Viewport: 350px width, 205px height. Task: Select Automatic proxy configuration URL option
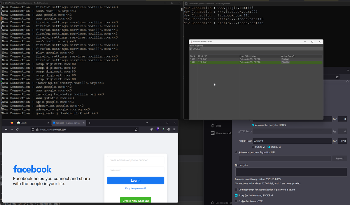236,152
